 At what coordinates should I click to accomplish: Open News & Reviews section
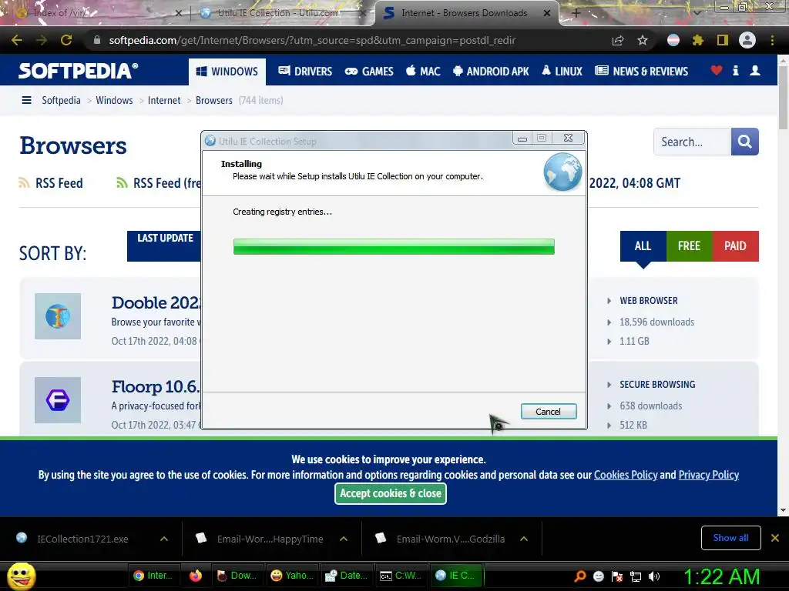(x=641, y=72)
